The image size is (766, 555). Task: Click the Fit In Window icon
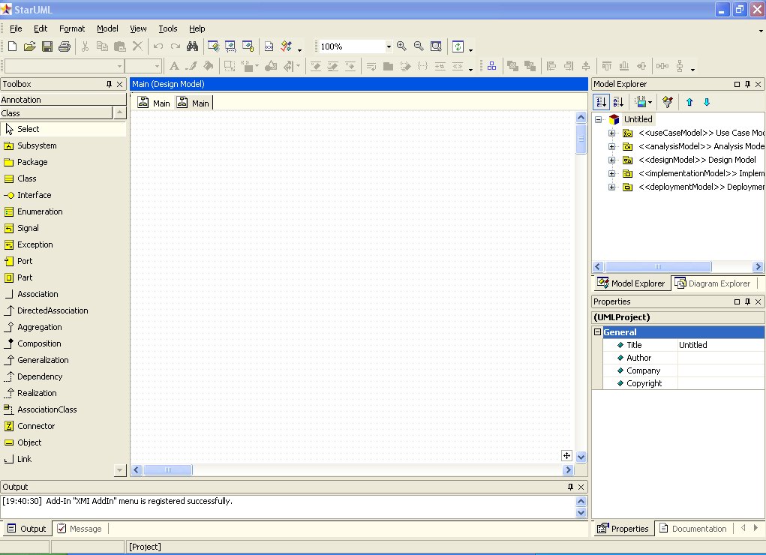436,46
